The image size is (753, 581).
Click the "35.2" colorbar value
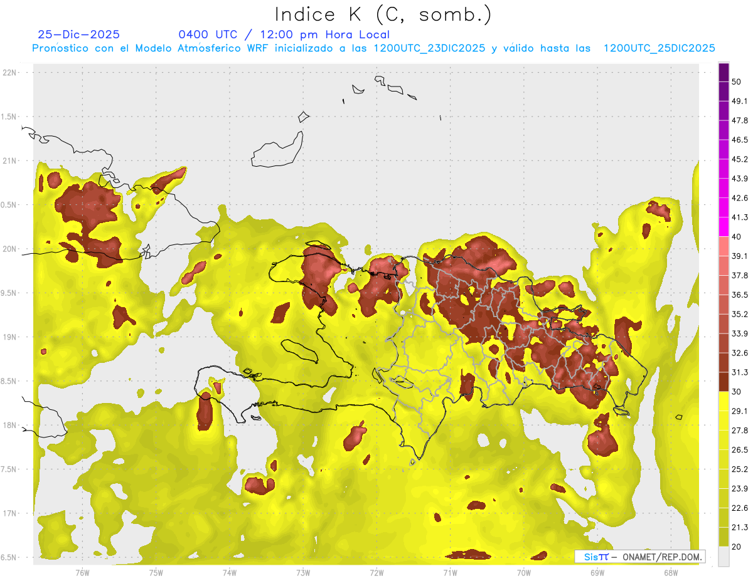coord(740,314)
